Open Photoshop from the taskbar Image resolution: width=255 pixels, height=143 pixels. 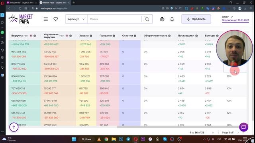pos(121,139)
